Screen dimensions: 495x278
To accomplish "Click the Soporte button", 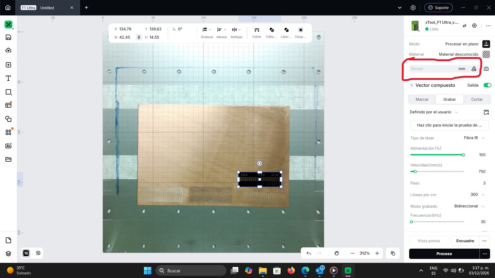I will point(438,8).
